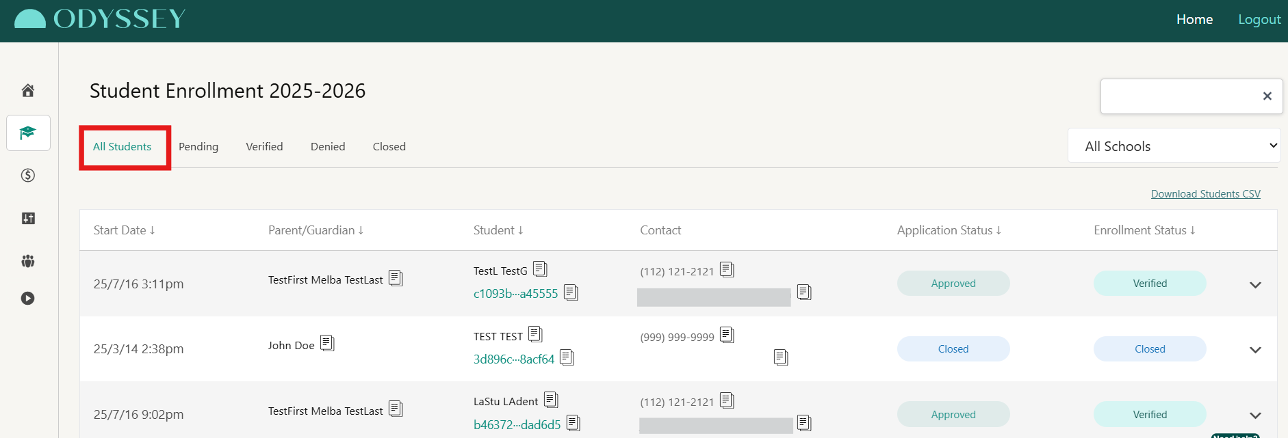Image resolution: width=1288 pixels, height=438 pixels.
Task: Open the dollar sign payments icon
Action: [28, 176]
